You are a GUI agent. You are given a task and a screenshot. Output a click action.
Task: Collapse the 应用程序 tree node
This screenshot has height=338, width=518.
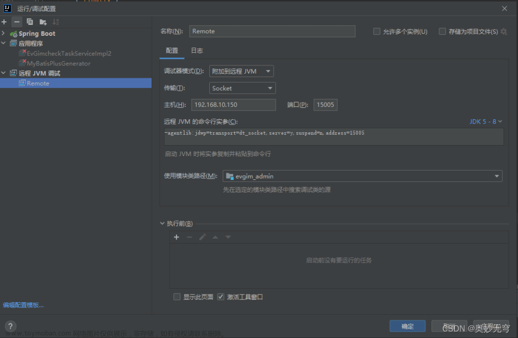3,44
